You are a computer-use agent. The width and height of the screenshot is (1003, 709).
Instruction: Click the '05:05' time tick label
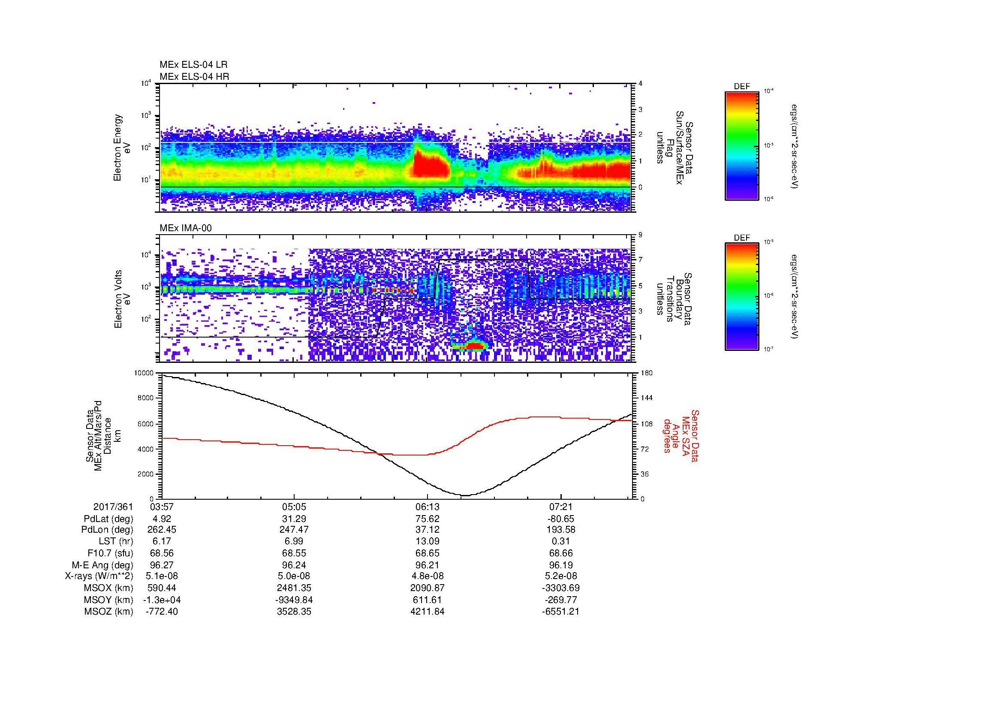(294, 507)
